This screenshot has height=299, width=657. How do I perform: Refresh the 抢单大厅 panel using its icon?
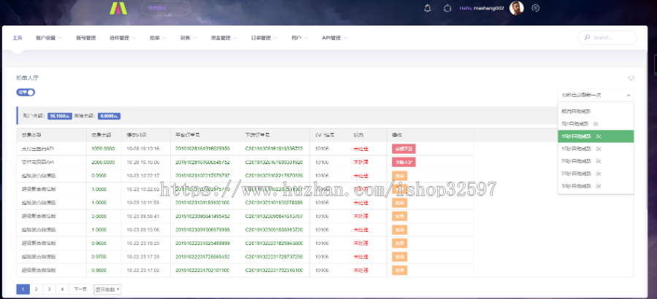[x=631, y=77]
